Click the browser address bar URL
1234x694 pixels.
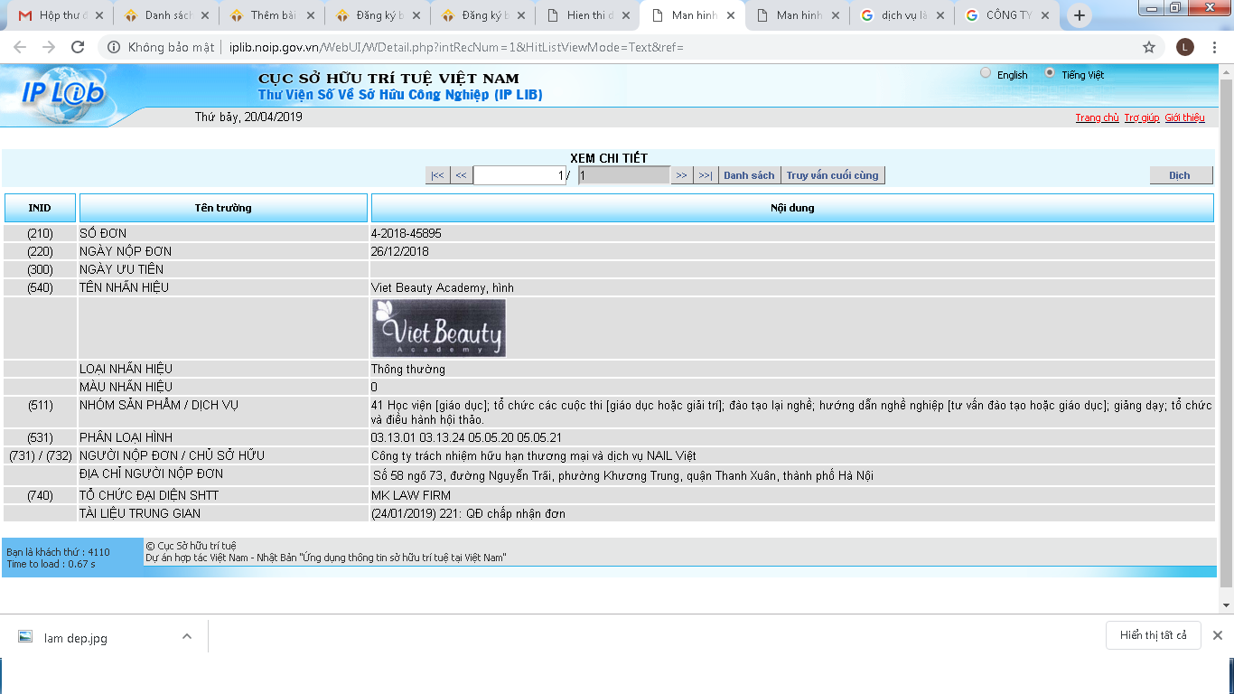456,47
